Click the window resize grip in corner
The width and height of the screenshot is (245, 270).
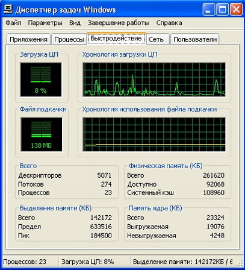[240, 263]
